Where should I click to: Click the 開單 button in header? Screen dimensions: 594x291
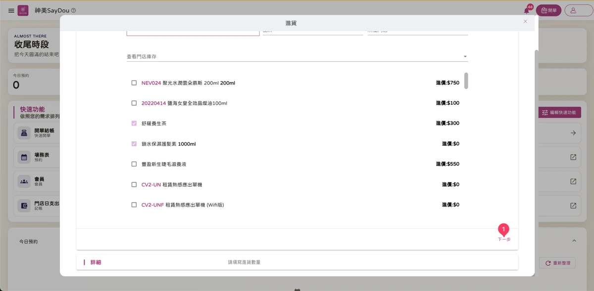548,10
